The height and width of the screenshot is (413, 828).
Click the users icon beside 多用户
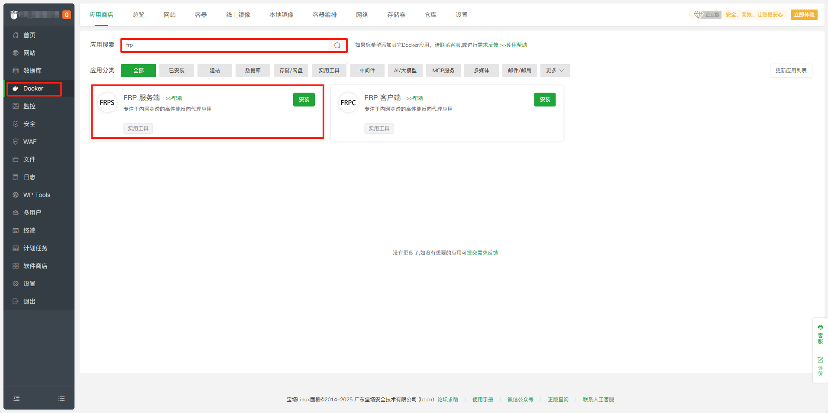pos(16,213)
